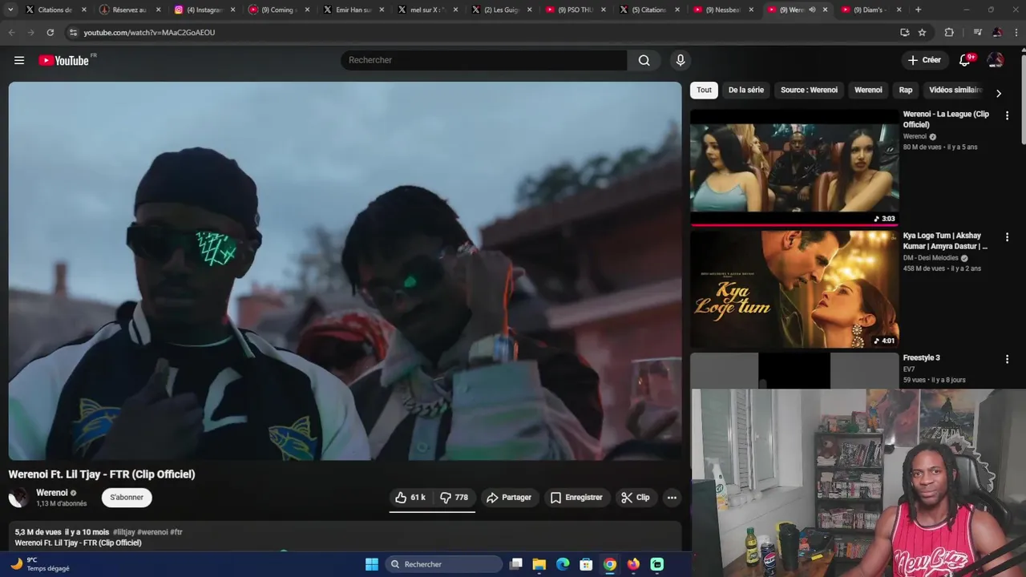This screenshot has height=577, width=1026.
Task: Open La League video thumbnail
Action: 794,167
